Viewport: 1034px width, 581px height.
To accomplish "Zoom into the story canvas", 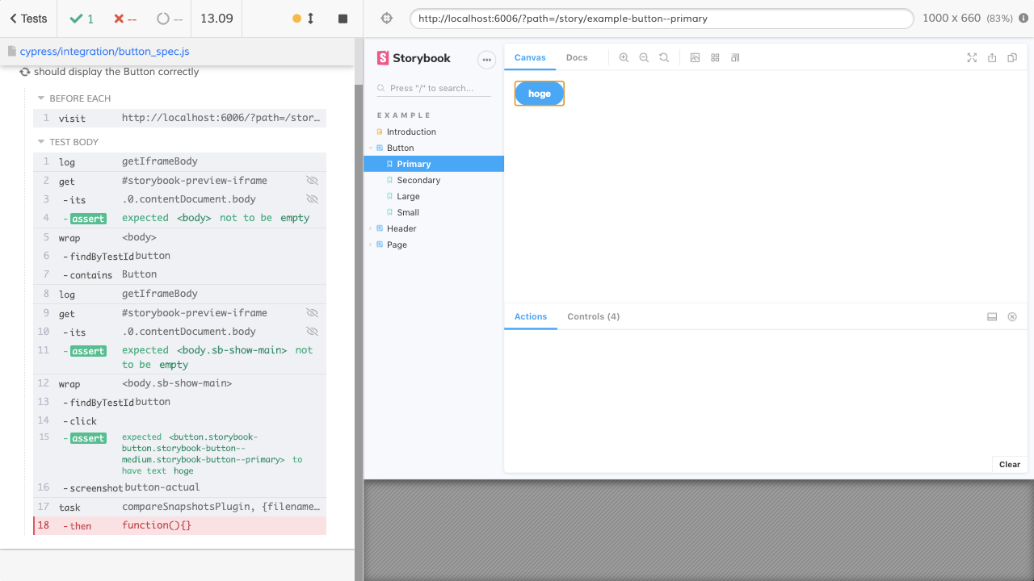I will 624,57.
